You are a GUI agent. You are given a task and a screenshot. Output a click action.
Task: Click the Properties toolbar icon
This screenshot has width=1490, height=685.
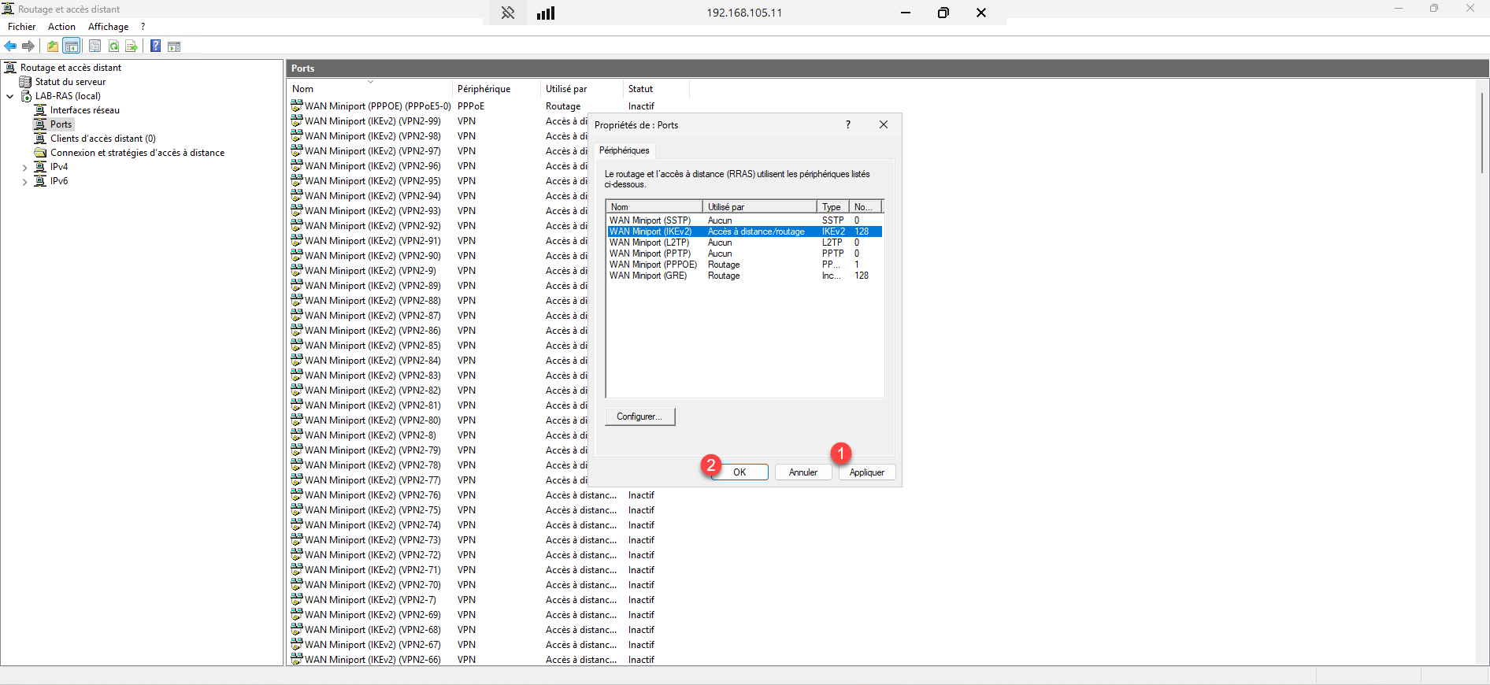(x=95, y=46)
